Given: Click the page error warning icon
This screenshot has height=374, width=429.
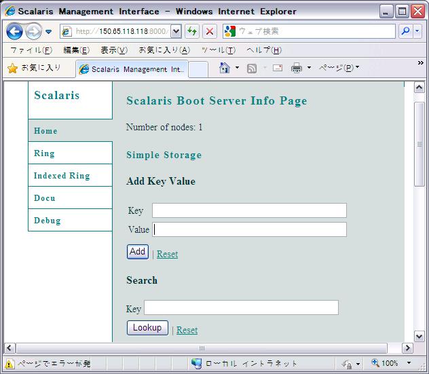Looking at the screenshot, I should (10, 363).
